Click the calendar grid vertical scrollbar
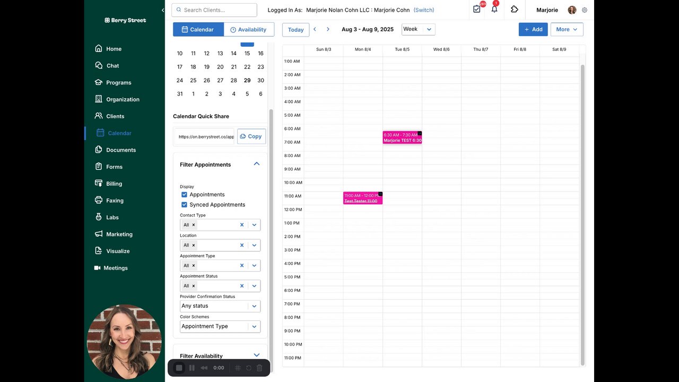This screenshot has width=679, height=382. (x=582, y=215)
